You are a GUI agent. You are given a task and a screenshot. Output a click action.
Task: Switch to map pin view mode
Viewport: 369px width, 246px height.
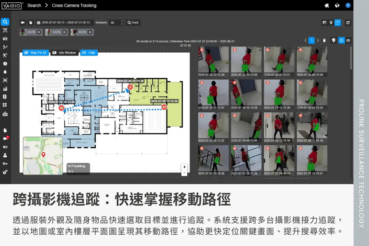point(331,23)
